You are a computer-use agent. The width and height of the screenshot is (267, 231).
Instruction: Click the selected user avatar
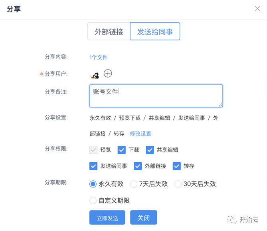95,74
